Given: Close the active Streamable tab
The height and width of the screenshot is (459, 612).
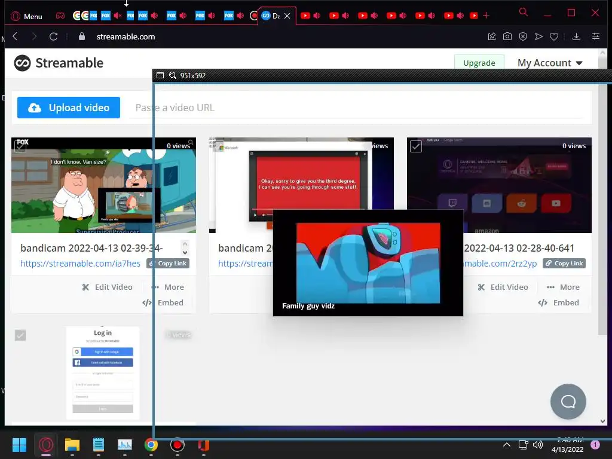Looking at the screenshot, I should coord(287,16).
